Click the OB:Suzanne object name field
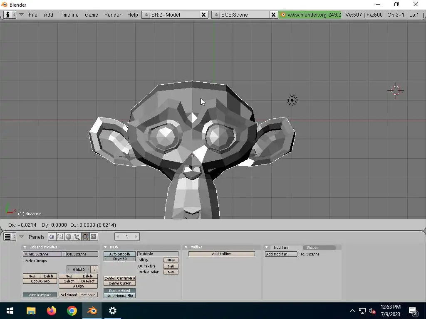This screenshot has width=426, height=319. click(x=82, y=254)
